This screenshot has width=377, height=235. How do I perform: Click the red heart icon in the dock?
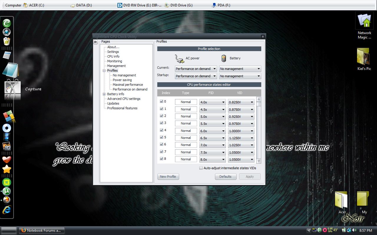[x=6, y=159]
